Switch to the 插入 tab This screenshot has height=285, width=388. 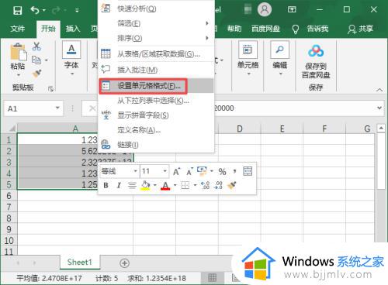tap(73, 29)
